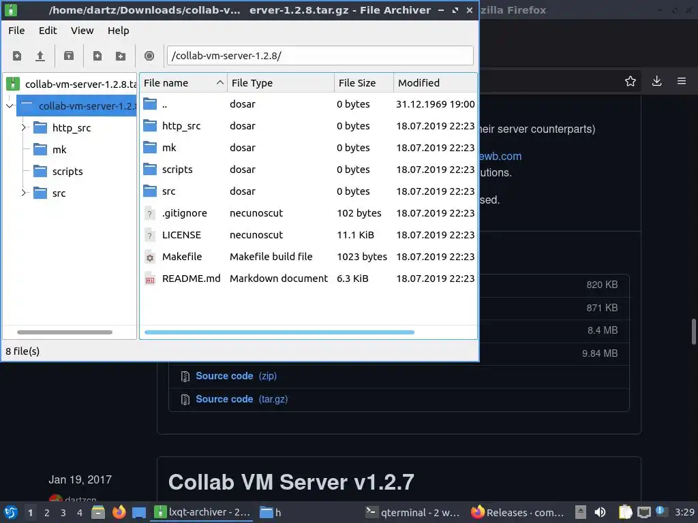Click the notification tray icon with blue badge

click(661, 511)
